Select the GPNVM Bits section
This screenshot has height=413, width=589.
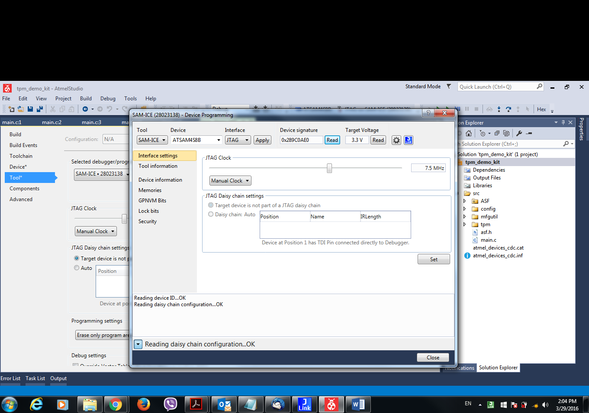152,201
